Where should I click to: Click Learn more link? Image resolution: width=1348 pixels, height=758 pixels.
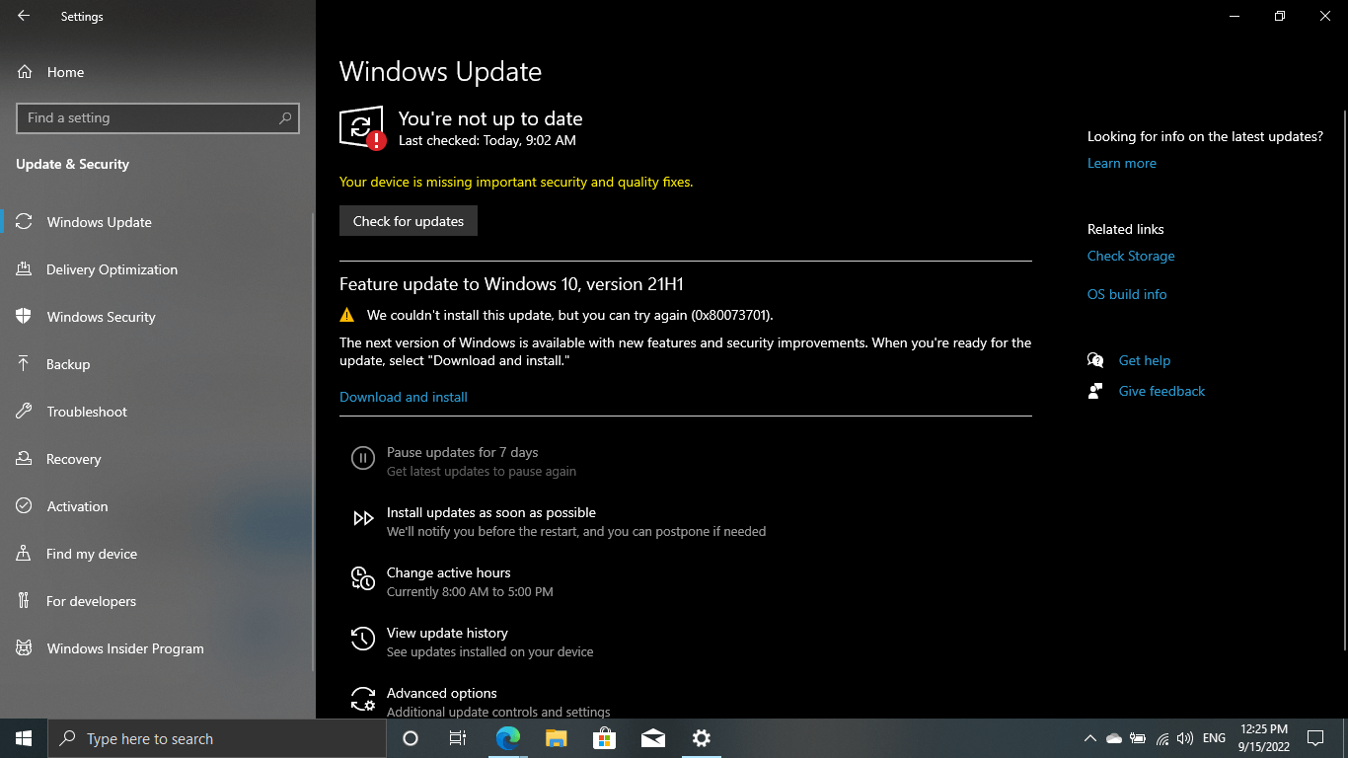click(x=1122, y=163)
